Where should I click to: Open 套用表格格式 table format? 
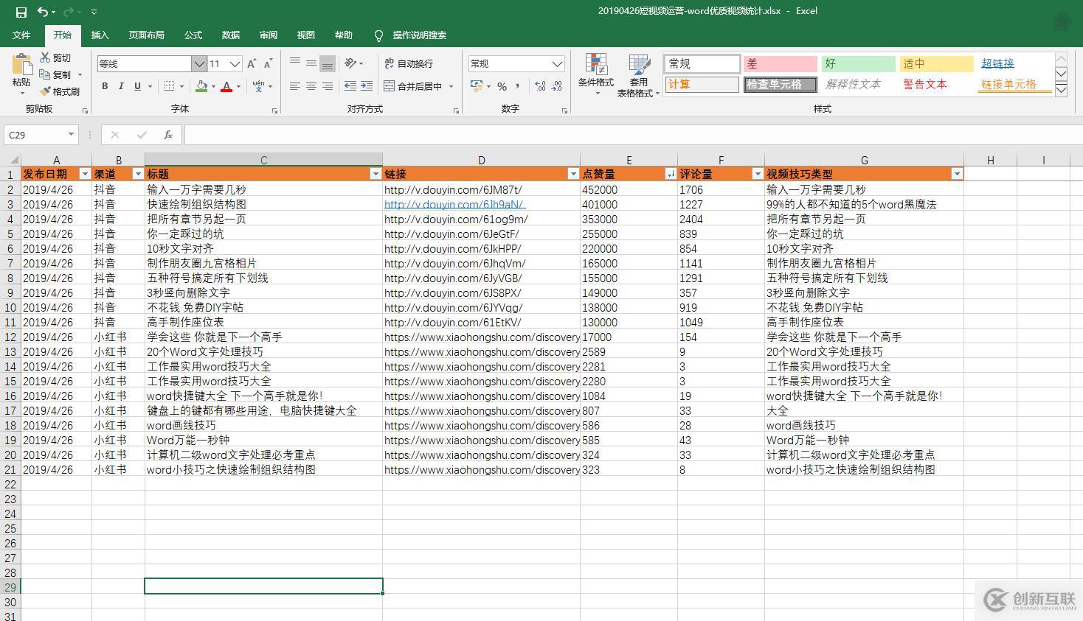coord(638,76)
